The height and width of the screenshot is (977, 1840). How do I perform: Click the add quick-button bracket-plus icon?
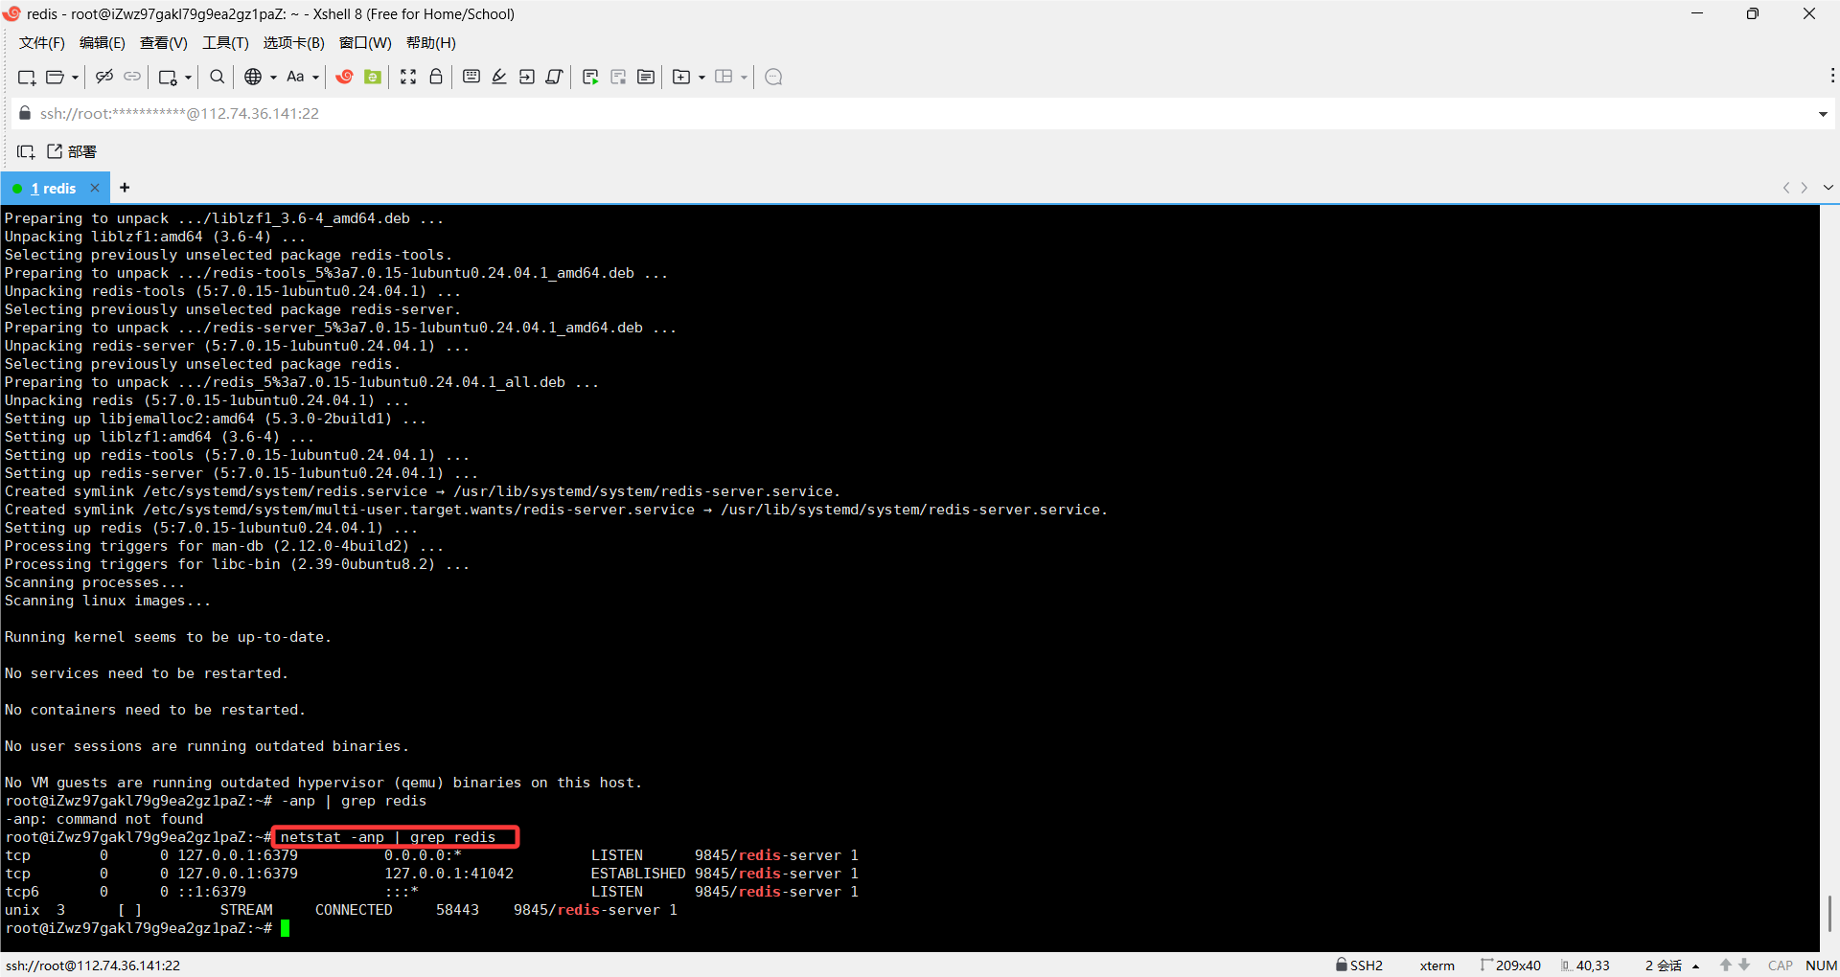point(26,151)
